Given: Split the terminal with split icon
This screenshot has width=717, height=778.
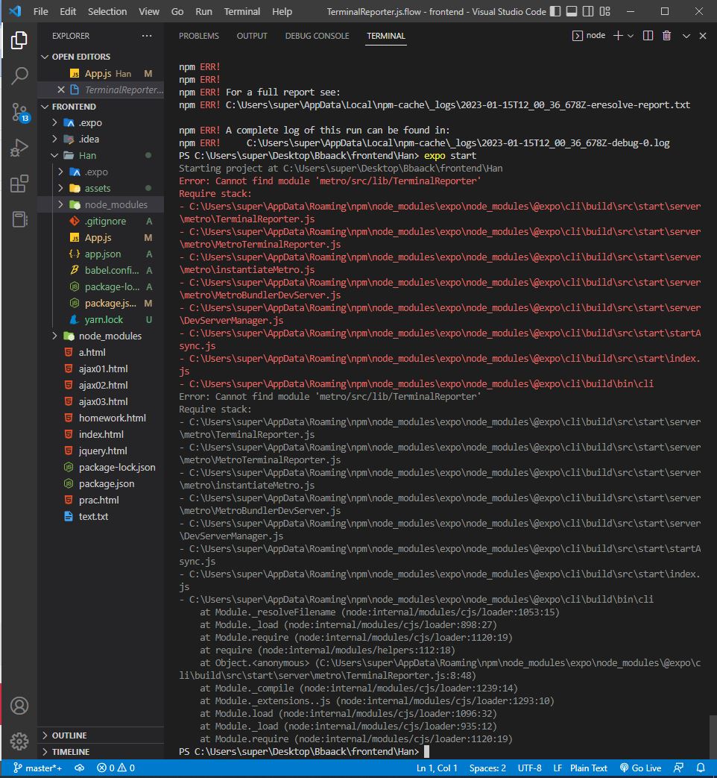Looking at the screenshot, I should pyautogui.click(x=648, y=36).
